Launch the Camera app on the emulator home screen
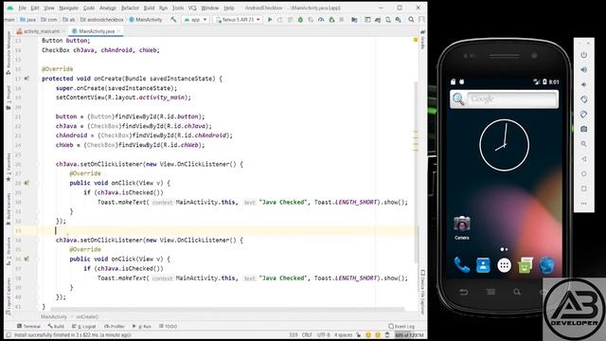 [462, 227]
